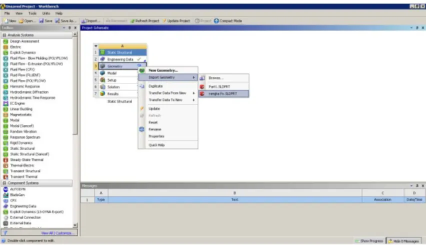Click the Design Assessment system icon

[x=5, y=41]
